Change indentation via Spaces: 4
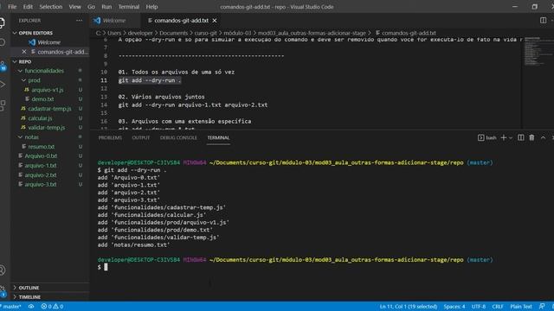 point(454,307)
